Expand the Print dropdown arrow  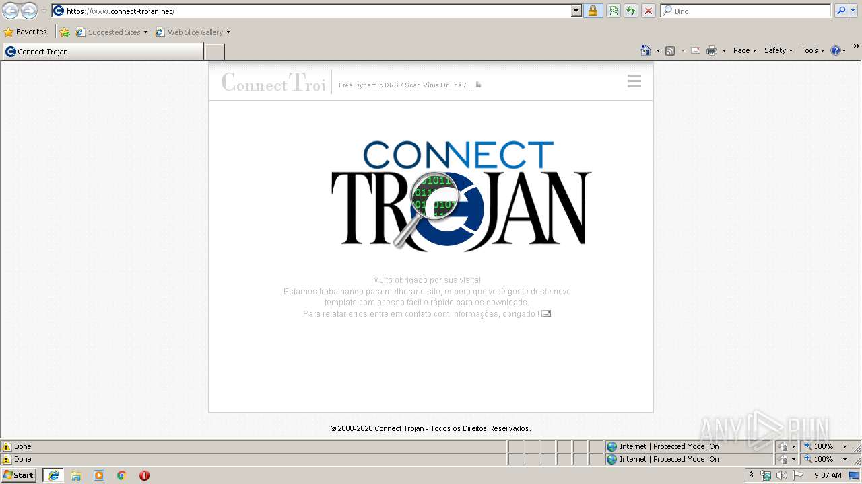click(x=724, y=50)
